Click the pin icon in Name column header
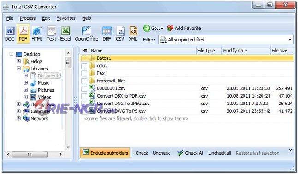 click(x=85, y=50)
